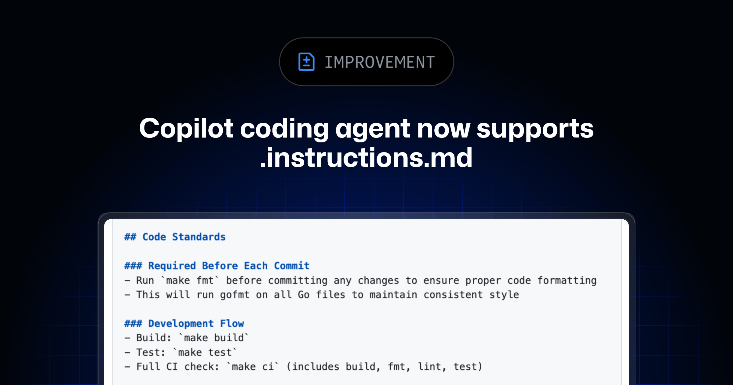Click "Full CI check:" label text
733x385 pixels.
tap(178, 366)
